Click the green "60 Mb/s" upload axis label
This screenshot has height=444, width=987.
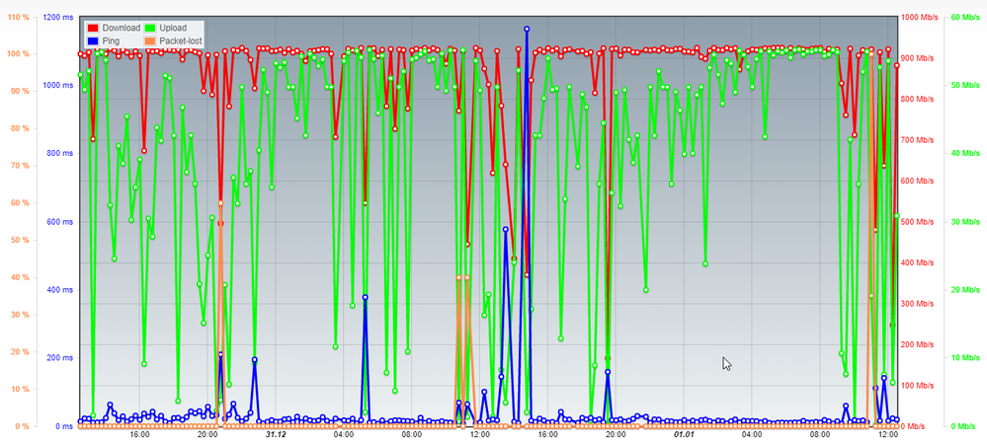pyautogui.click(x=964, y=17)
